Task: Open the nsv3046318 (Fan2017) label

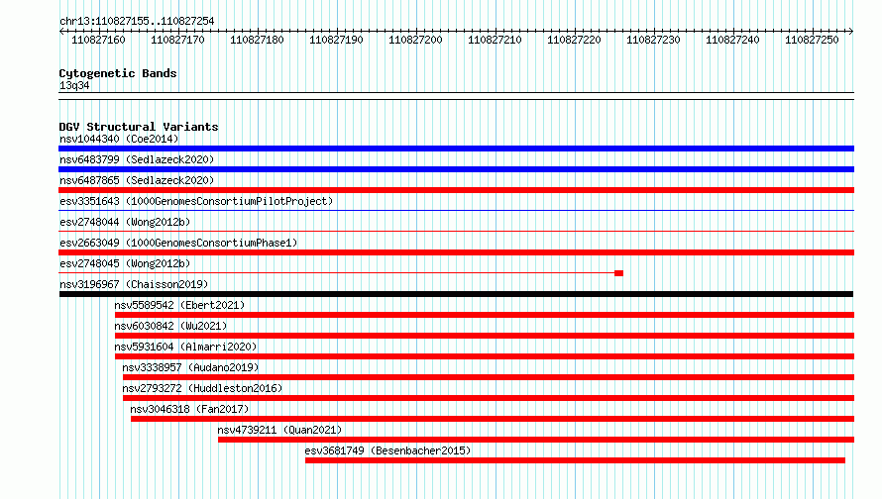Action: (189, 409)
